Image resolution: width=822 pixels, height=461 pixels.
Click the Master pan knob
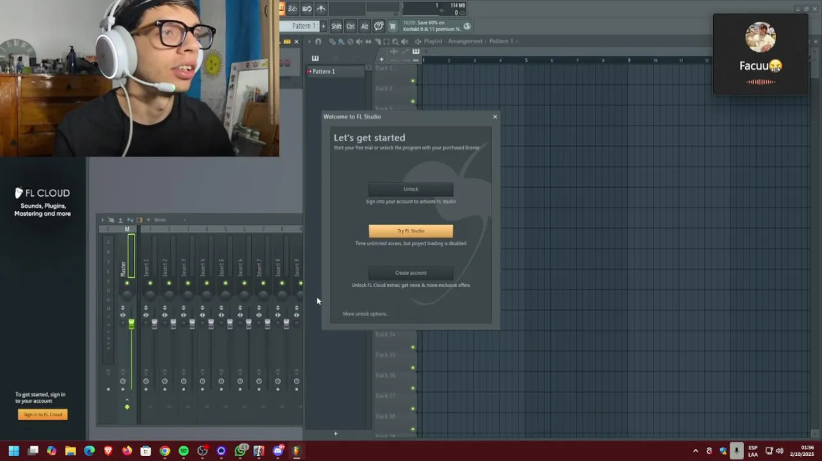tap(127, 295)
